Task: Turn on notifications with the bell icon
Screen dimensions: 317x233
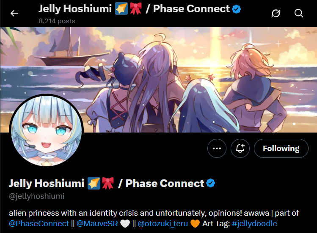Action: pyautogui.click(x=240, y=148)
